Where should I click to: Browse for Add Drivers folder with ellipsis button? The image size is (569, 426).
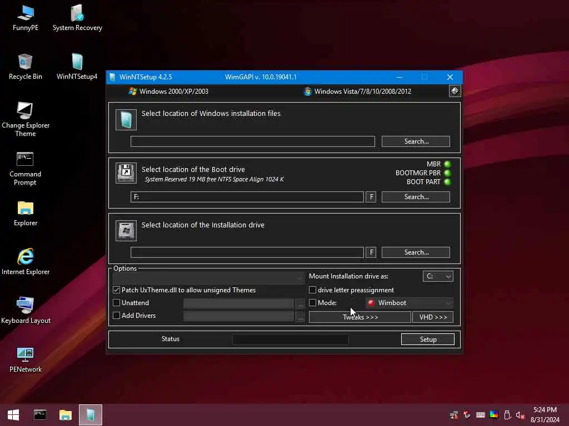point(301,317)
